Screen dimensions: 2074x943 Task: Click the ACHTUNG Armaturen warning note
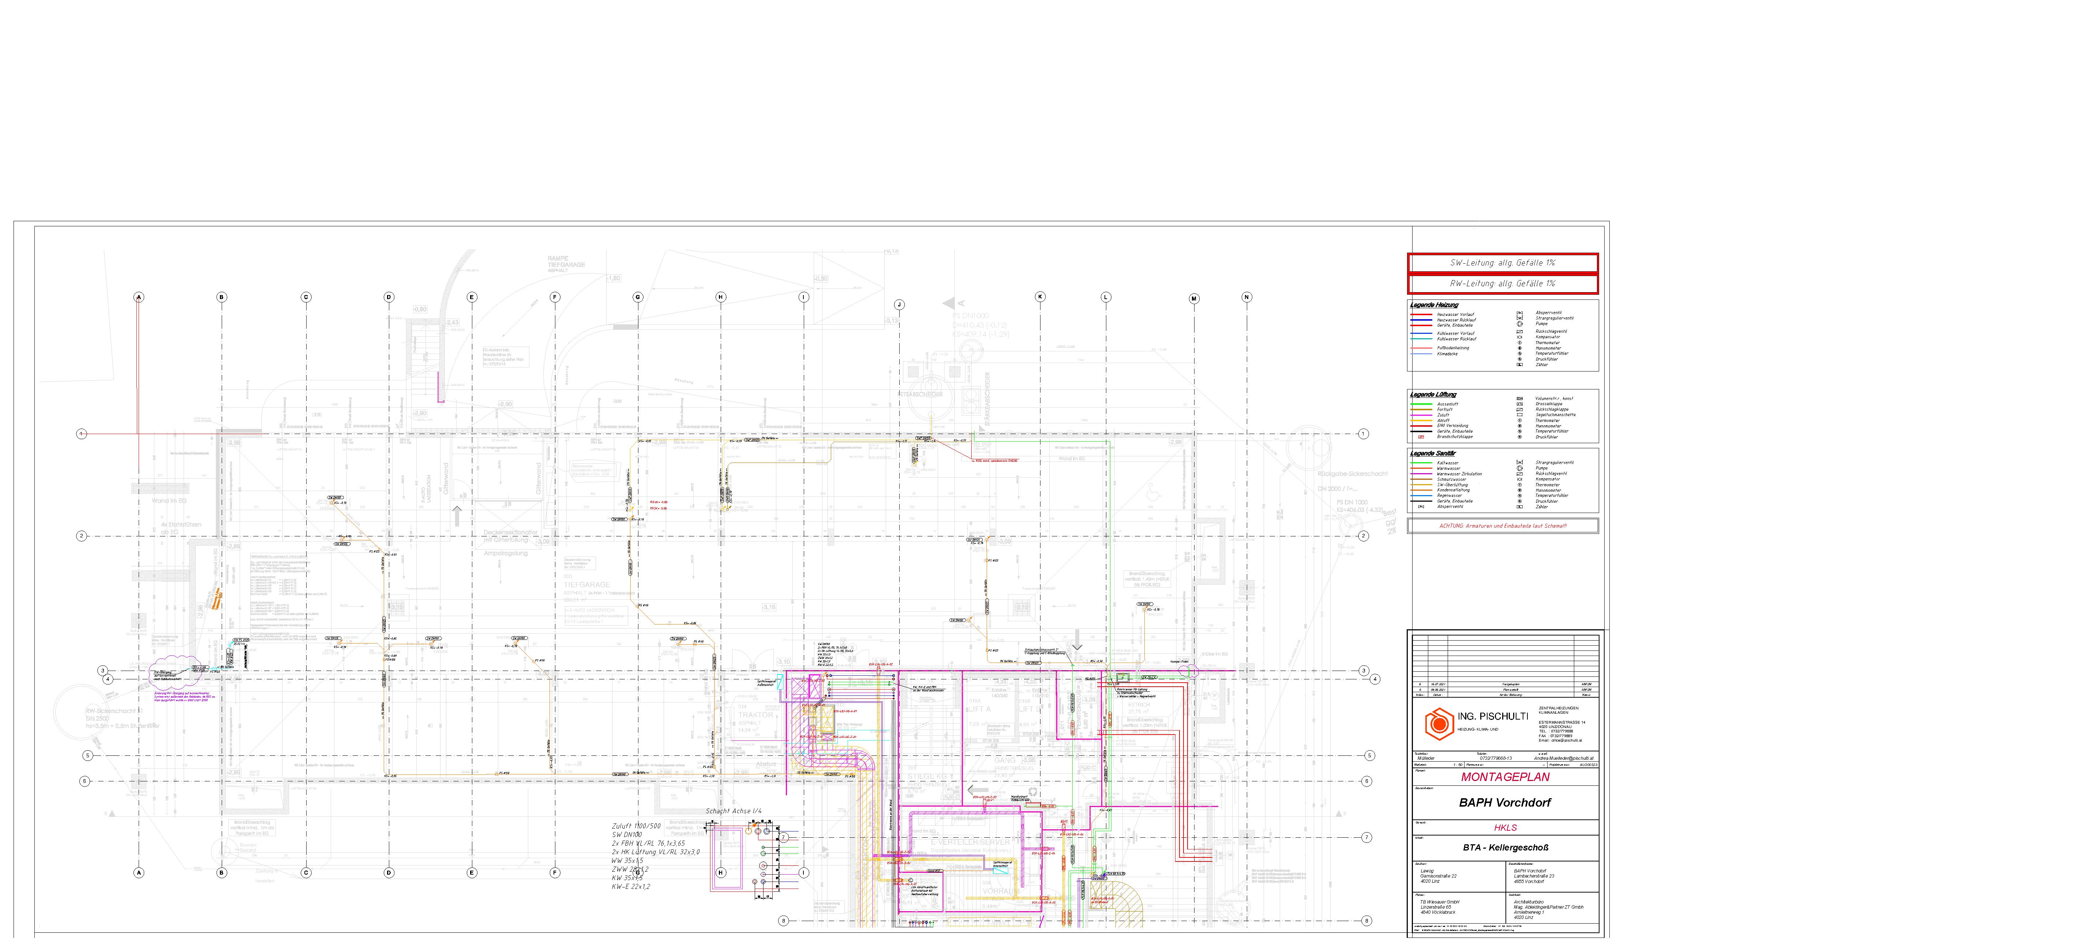tap(1503, 526)
